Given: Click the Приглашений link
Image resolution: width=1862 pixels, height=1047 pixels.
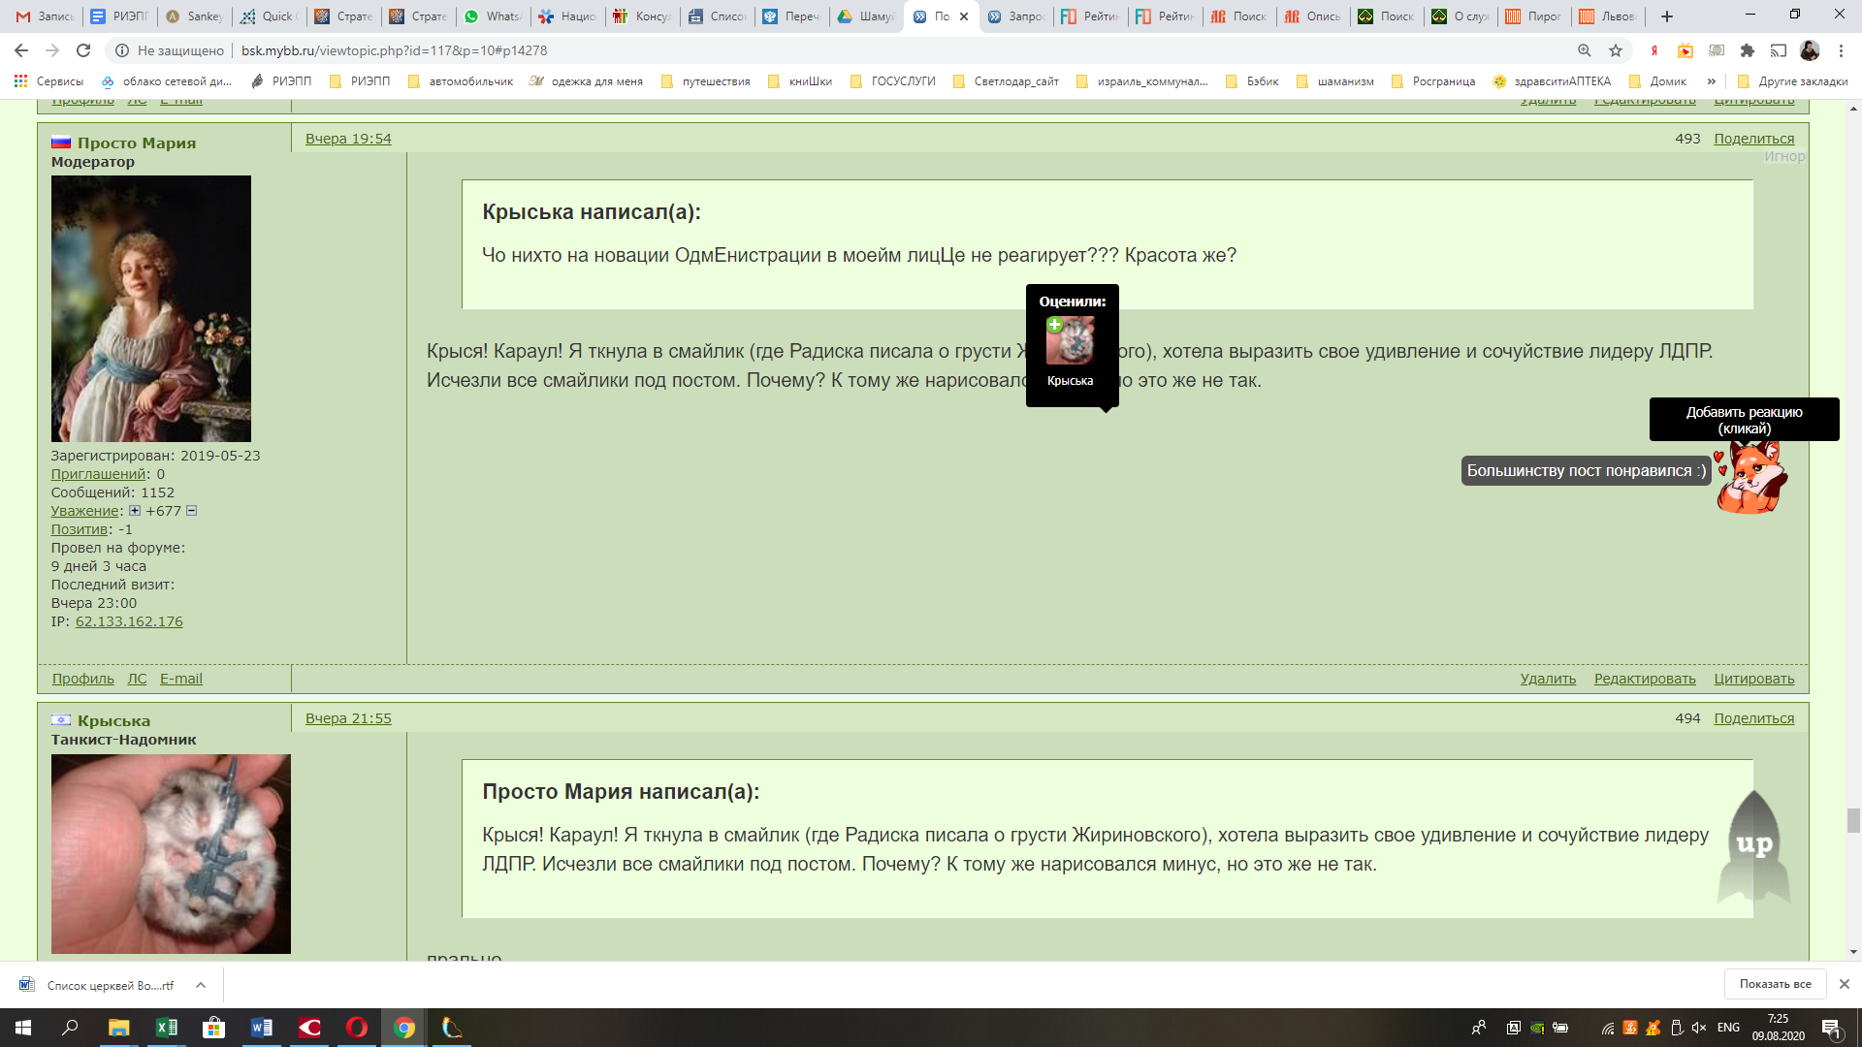Looking at the screenshot, I should [99, 474].
